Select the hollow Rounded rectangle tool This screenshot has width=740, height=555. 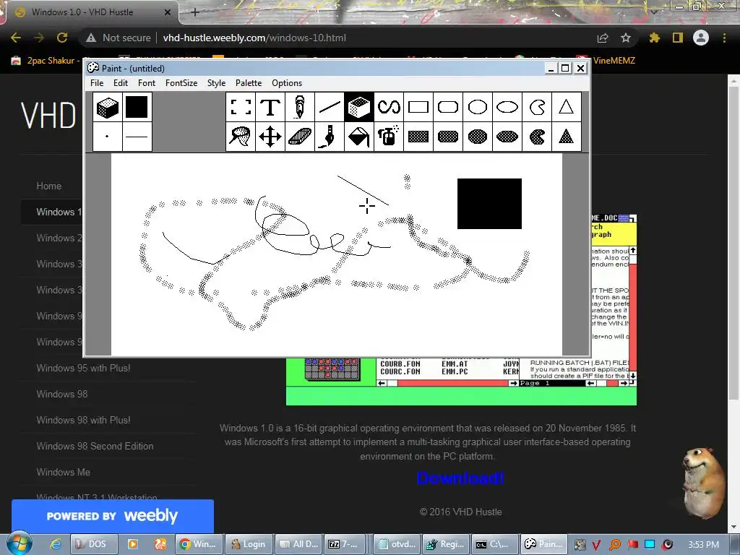point(448,107)
